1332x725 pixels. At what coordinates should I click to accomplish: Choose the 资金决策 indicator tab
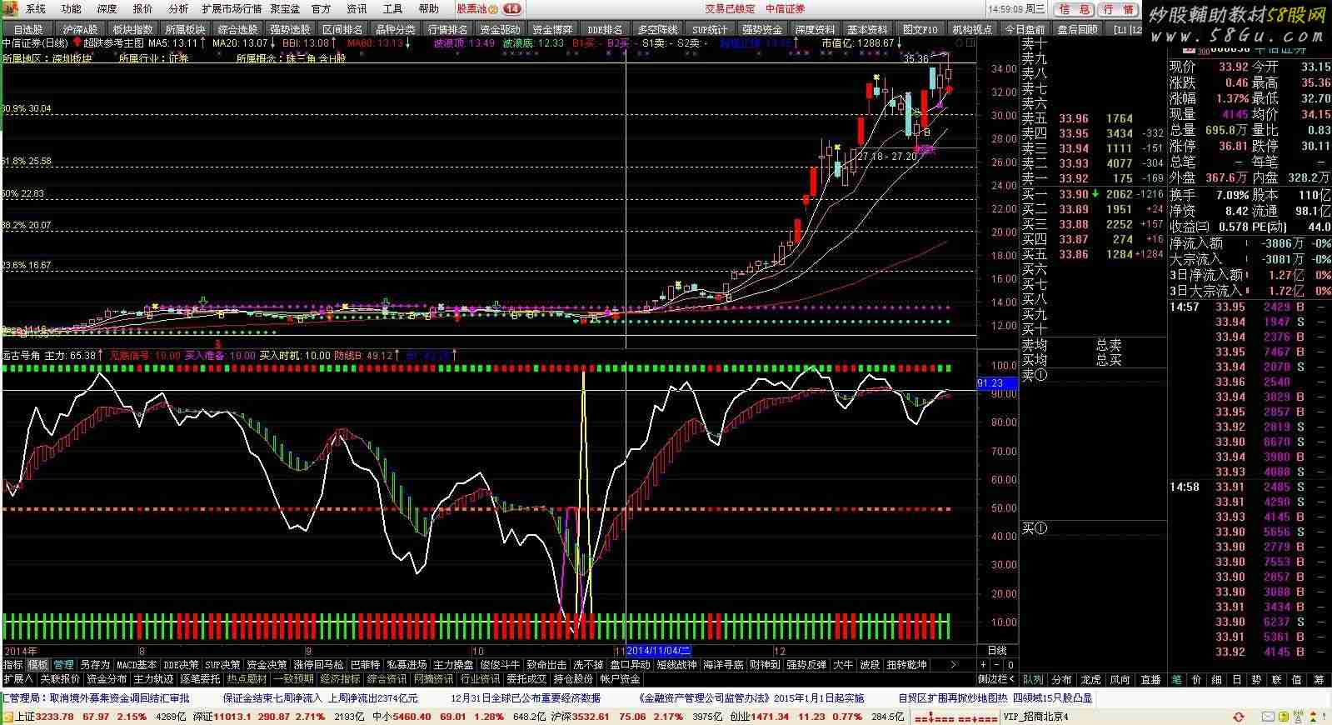(267, 665)
